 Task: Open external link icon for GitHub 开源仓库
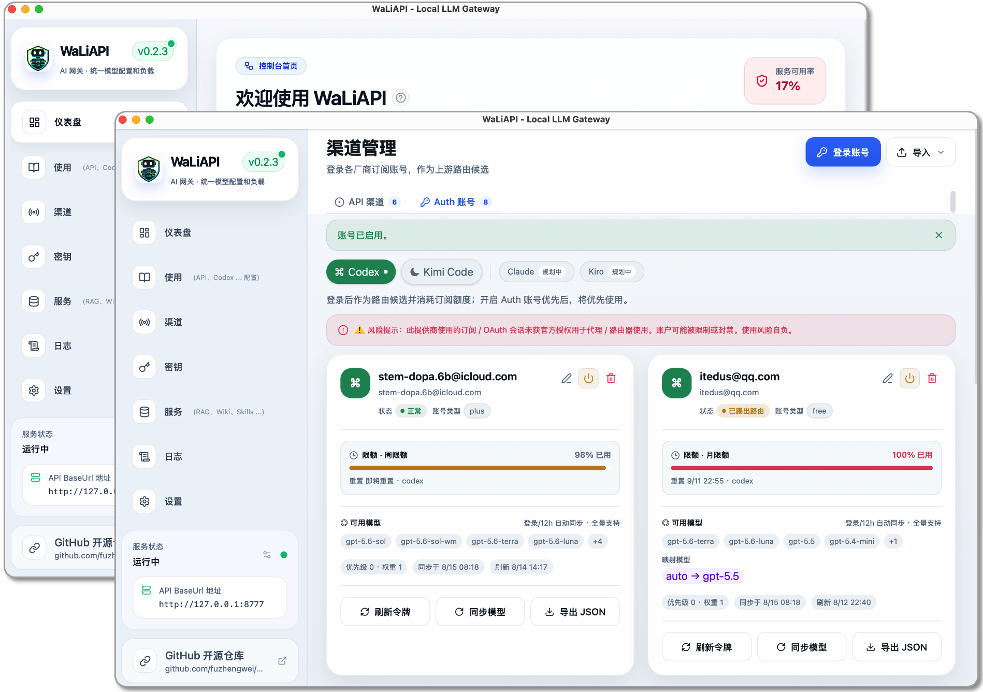click(x=282, y=661)
